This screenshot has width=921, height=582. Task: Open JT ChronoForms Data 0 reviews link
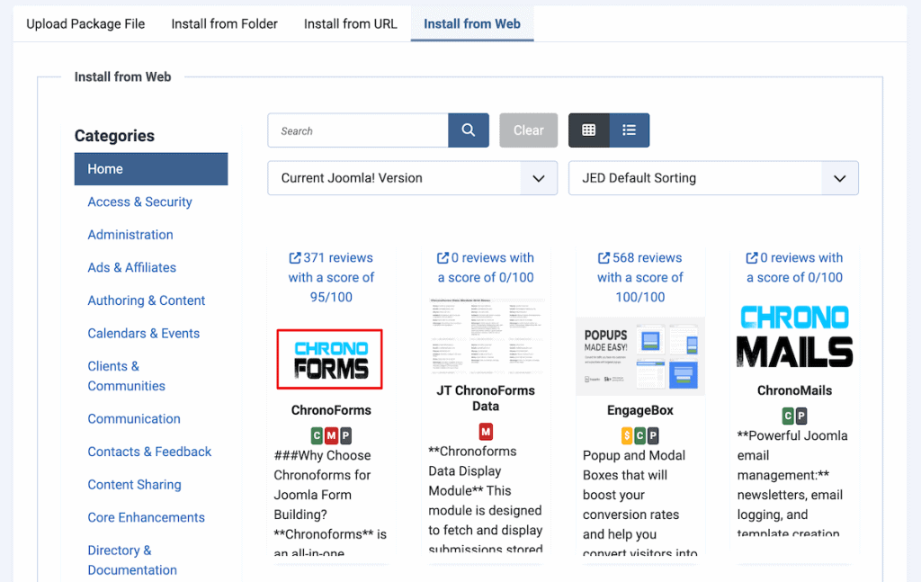[486, 267]
